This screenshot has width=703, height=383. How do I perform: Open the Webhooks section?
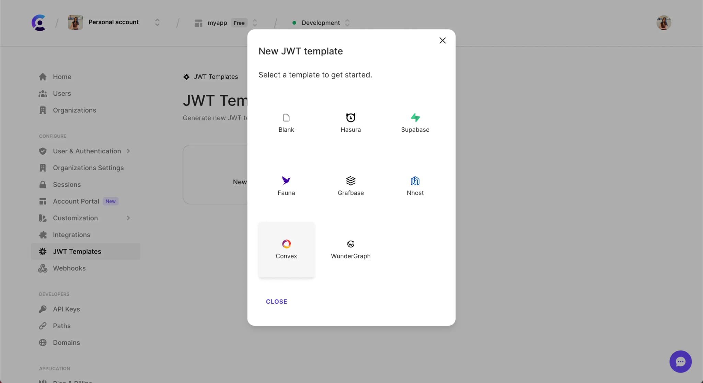click(x=69, y=268)
